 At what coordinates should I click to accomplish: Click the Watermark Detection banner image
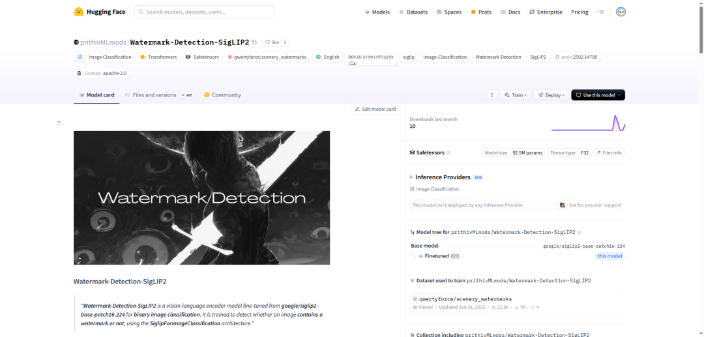201,198
